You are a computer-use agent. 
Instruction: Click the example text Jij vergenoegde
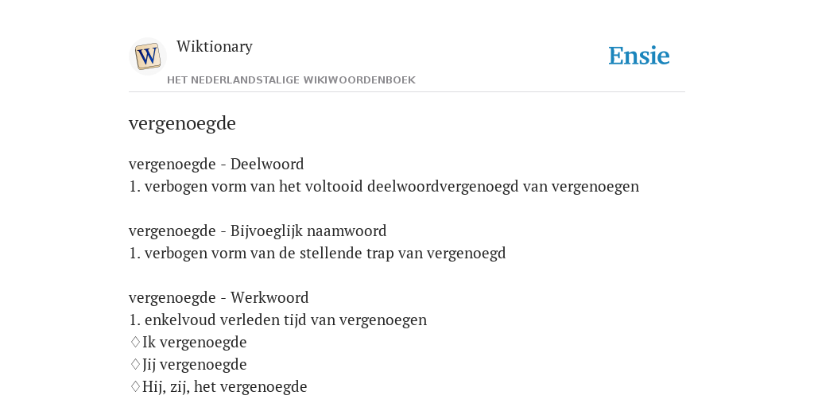tap(195, 364)
